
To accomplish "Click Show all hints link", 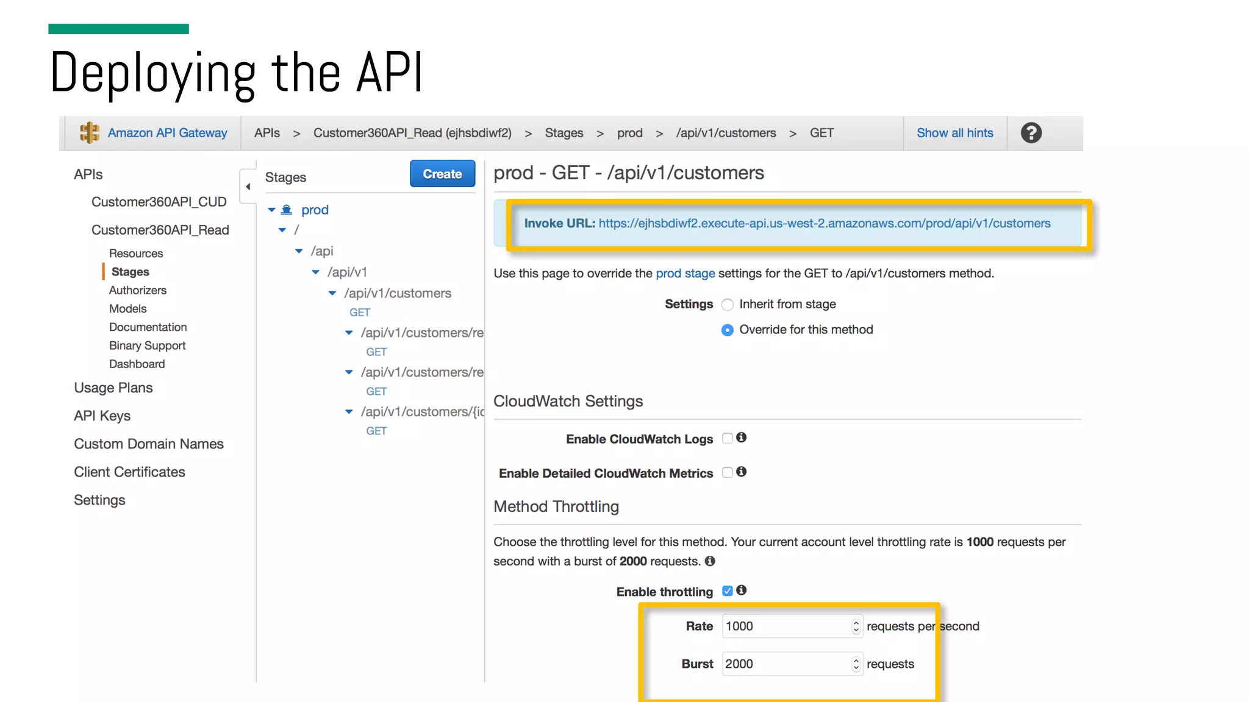I will 955,133.
